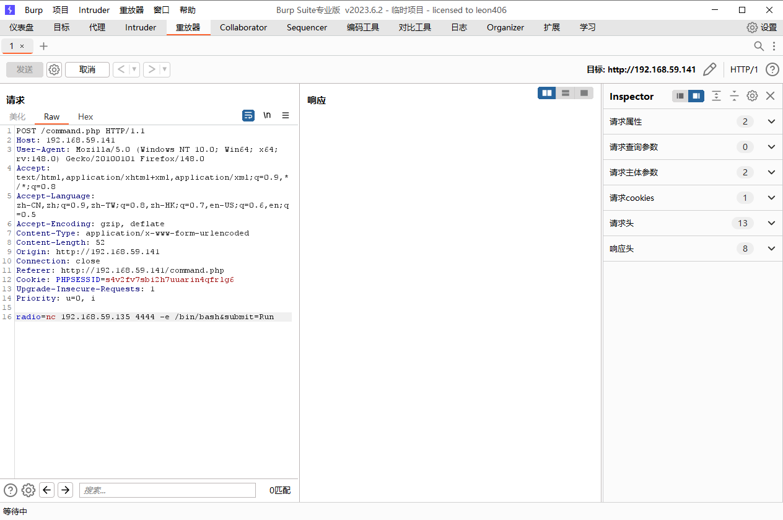Viewport: 783px width, 520px height.
Task: Open search settings gear at bottom
Action: (x=28, y=490)
